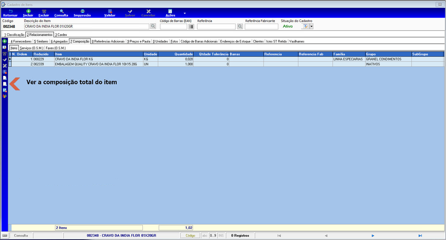Click the delete icon in left sidebar

pyautogui.click(x=4, y=54)
